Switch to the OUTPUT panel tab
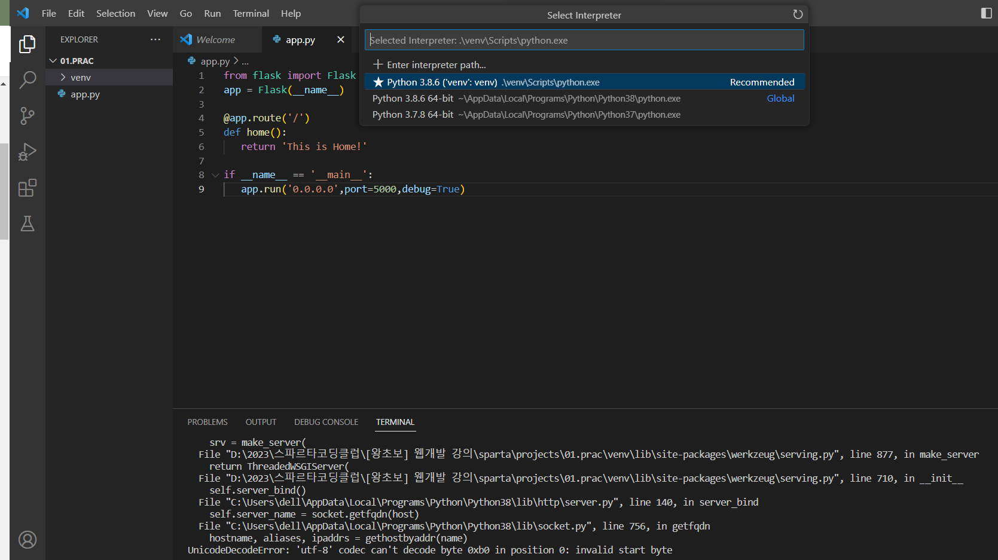 coord(261,422)
